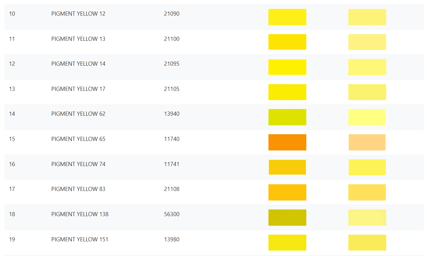The width and height of the screenshot is (427, 256).
Task: Click the tint swatch for Pigment Yellow 12
Action: (367, 17)
